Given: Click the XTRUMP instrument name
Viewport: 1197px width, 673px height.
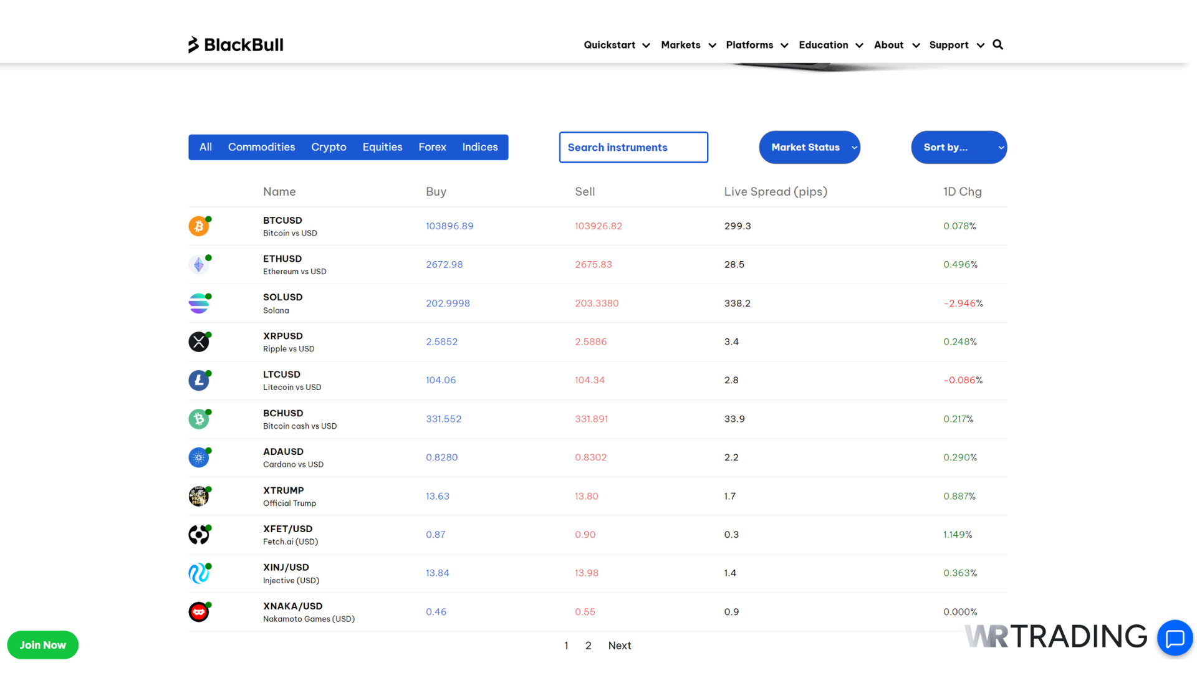Looking at the screenshot, I should tap(284, 490).
